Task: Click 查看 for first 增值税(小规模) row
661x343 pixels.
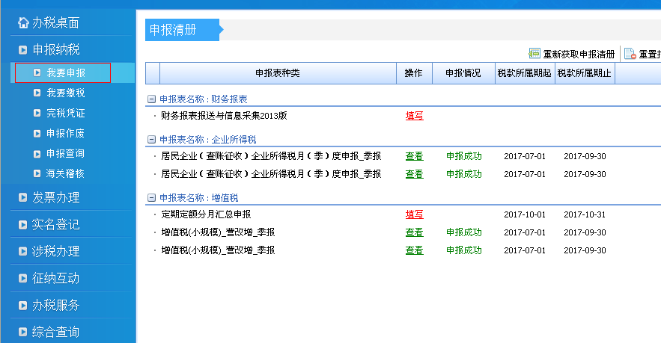Action: click(414, 232)
